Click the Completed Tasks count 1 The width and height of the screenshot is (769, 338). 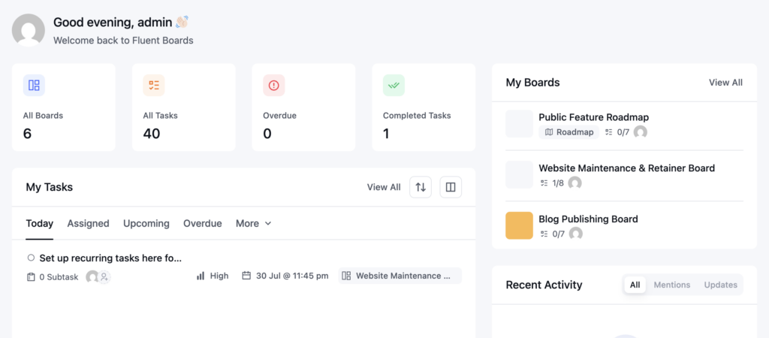pos(386,134)
